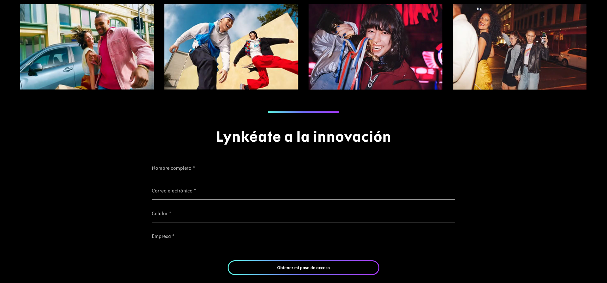Open the photo of two people jumping outdoors
The height and width of the screenshot is (283, 607).
(231, 47)
